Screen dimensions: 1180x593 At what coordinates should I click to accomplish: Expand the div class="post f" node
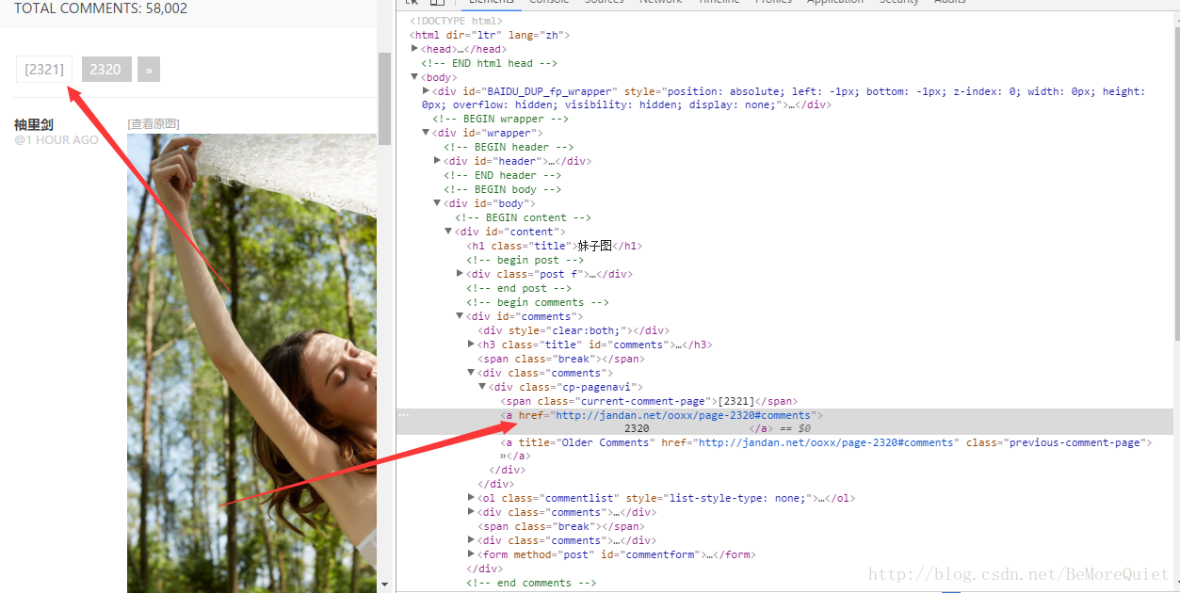[460, 274]
